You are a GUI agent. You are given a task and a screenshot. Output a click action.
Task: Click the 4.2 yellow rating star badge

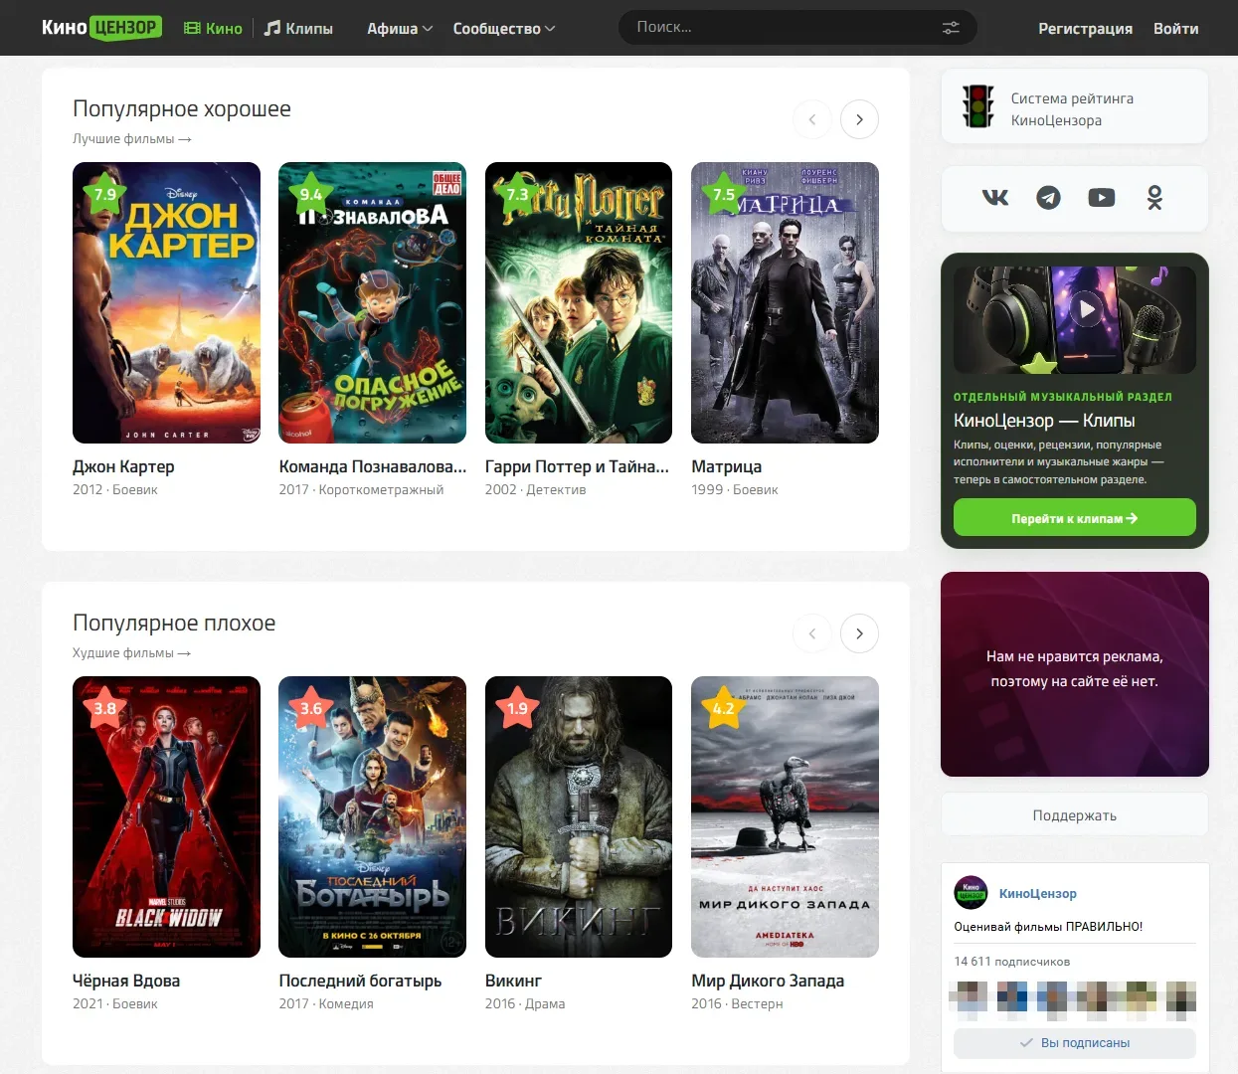coord(723,708)
